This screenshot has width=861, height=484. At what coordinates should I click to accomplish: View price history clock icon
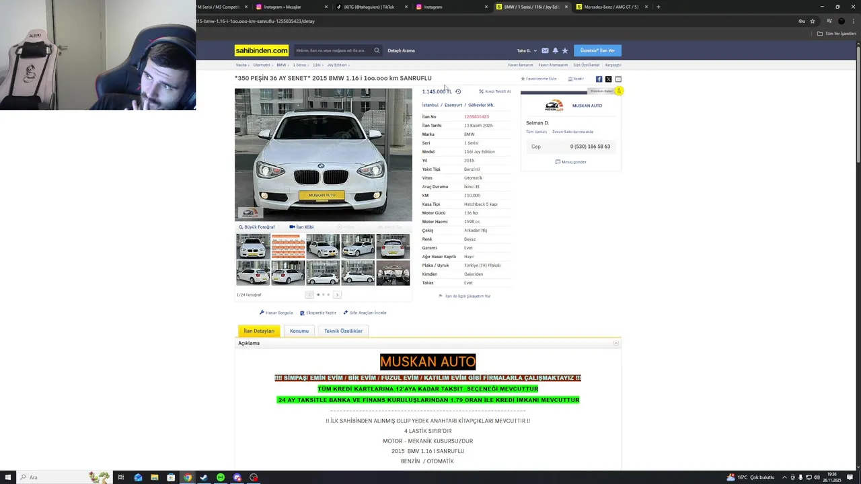[x=458, y=91]
